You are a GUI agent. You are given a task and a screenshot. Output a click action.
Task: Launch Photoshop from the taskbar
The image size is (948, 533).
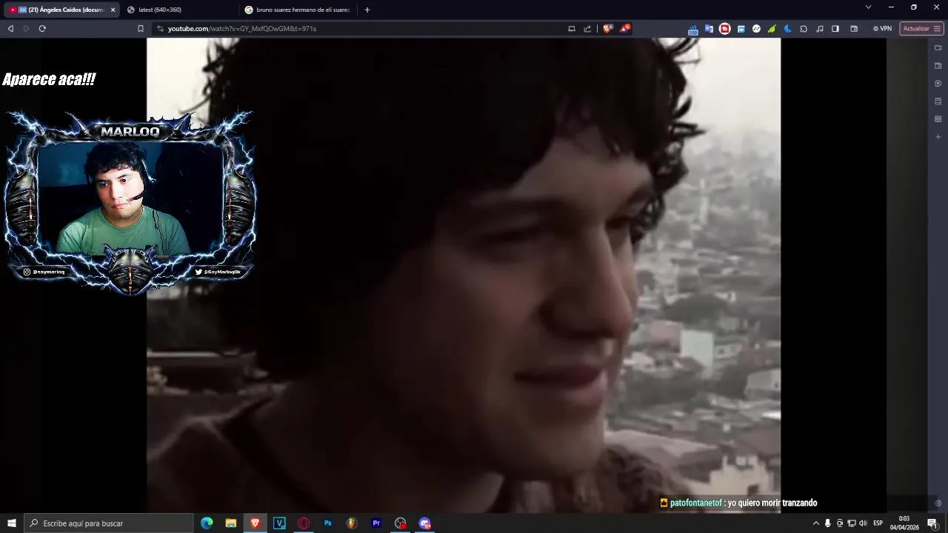tap(328, 523)
